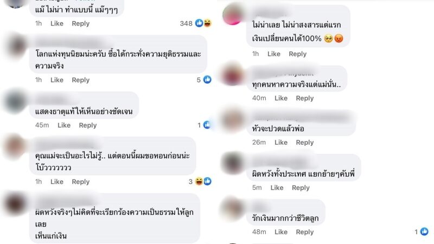View the pink avatar commenter's profile
The image size is (434, 244).
233,14
